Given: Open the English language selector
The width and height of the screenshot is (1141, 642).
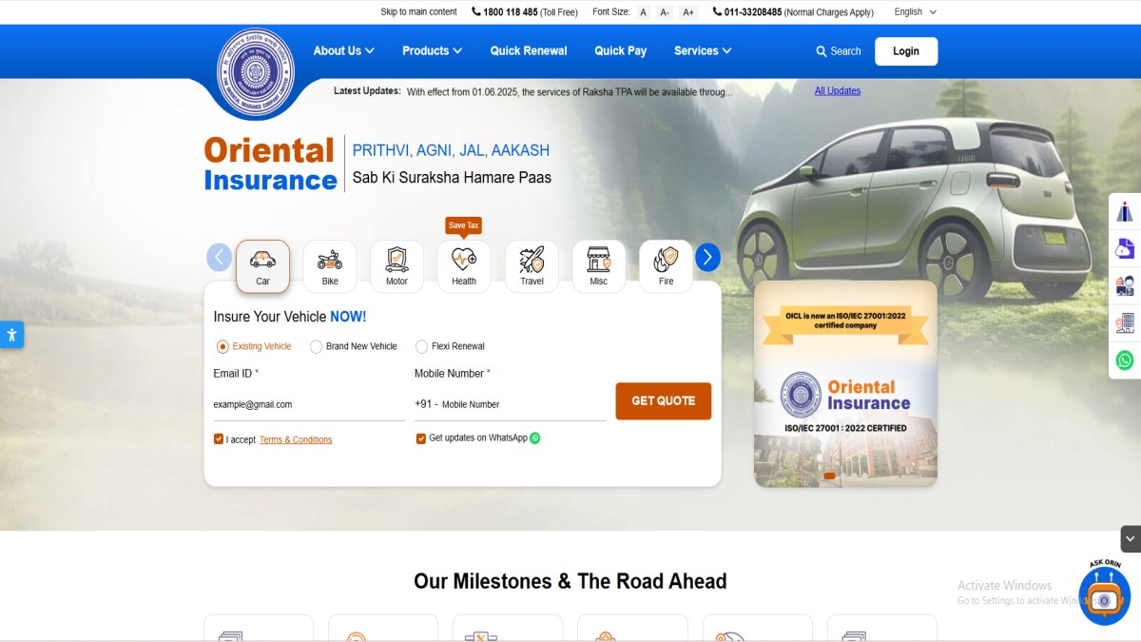Looking at the screenshot, I should point(915,12).
